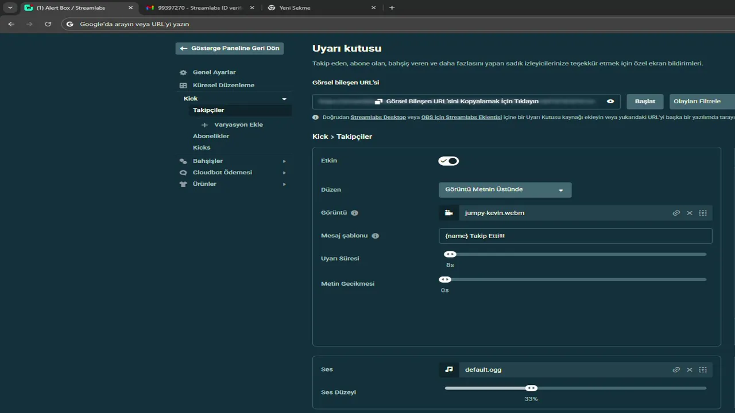Screen dimensions: 735x413
Task: Close the Alert Box / Streamlabs tab
Action: [x=130, y=8]
